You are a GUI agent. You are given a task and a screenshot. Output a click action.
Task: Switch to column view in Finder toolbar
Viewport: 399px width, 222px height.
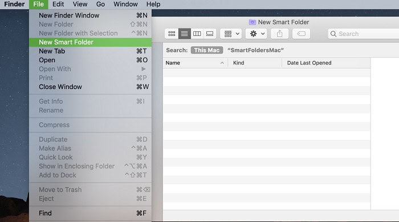pyautogui.click(x=197, y=34)
